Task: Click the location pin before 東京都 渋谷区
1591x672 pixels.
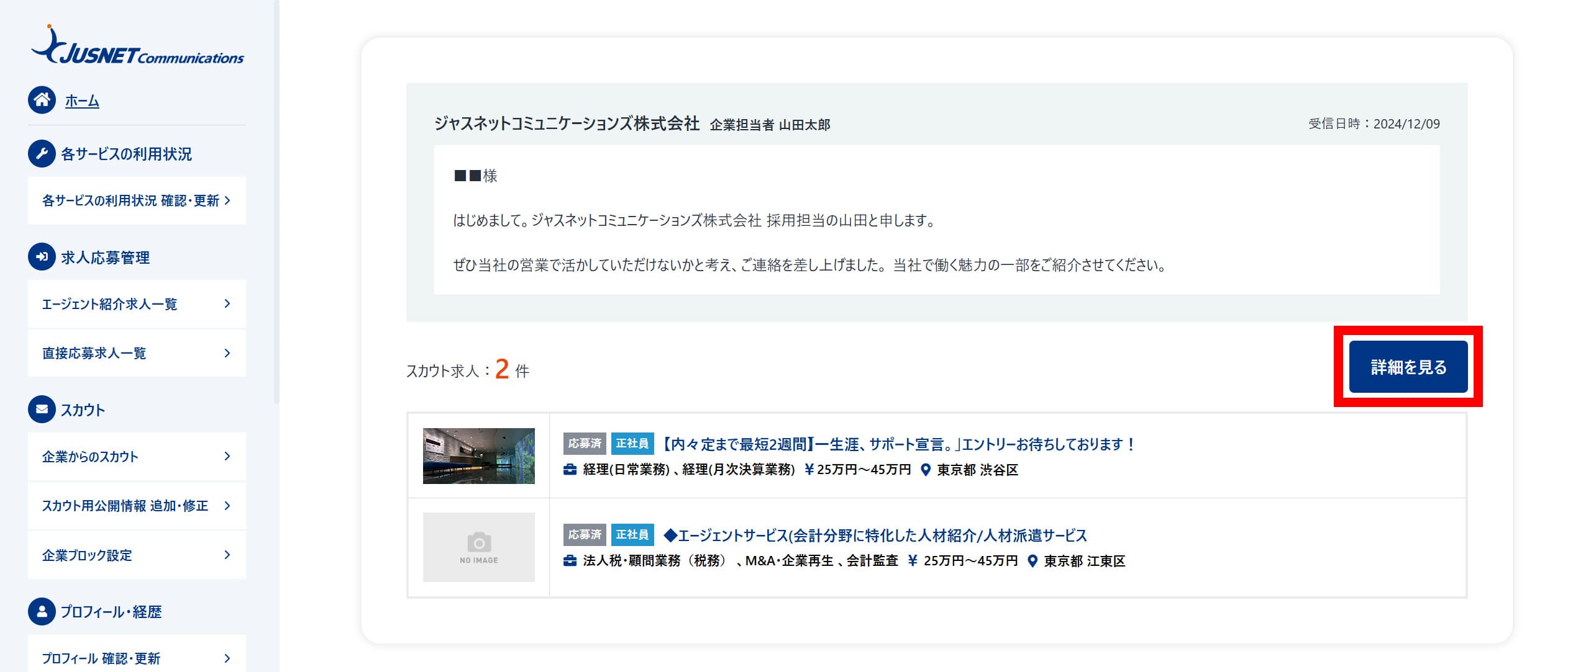Action: click(926, 470)
